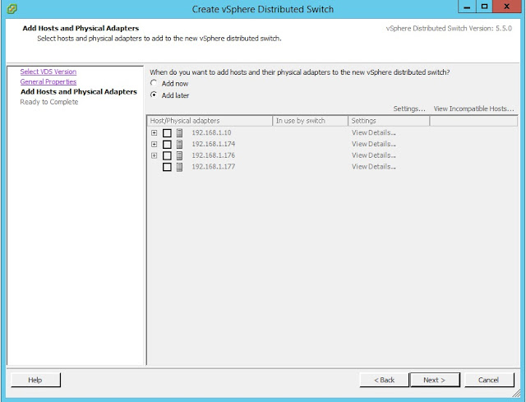This screenshot has width=526, height=402.
Task: Click the In use by switch column header
Action: (x=311, y=121)
